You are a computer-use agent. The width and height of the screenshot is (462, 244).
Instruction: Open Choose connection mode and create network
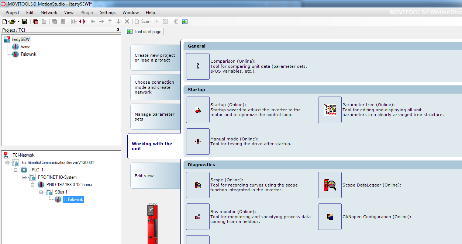(155, 87)
